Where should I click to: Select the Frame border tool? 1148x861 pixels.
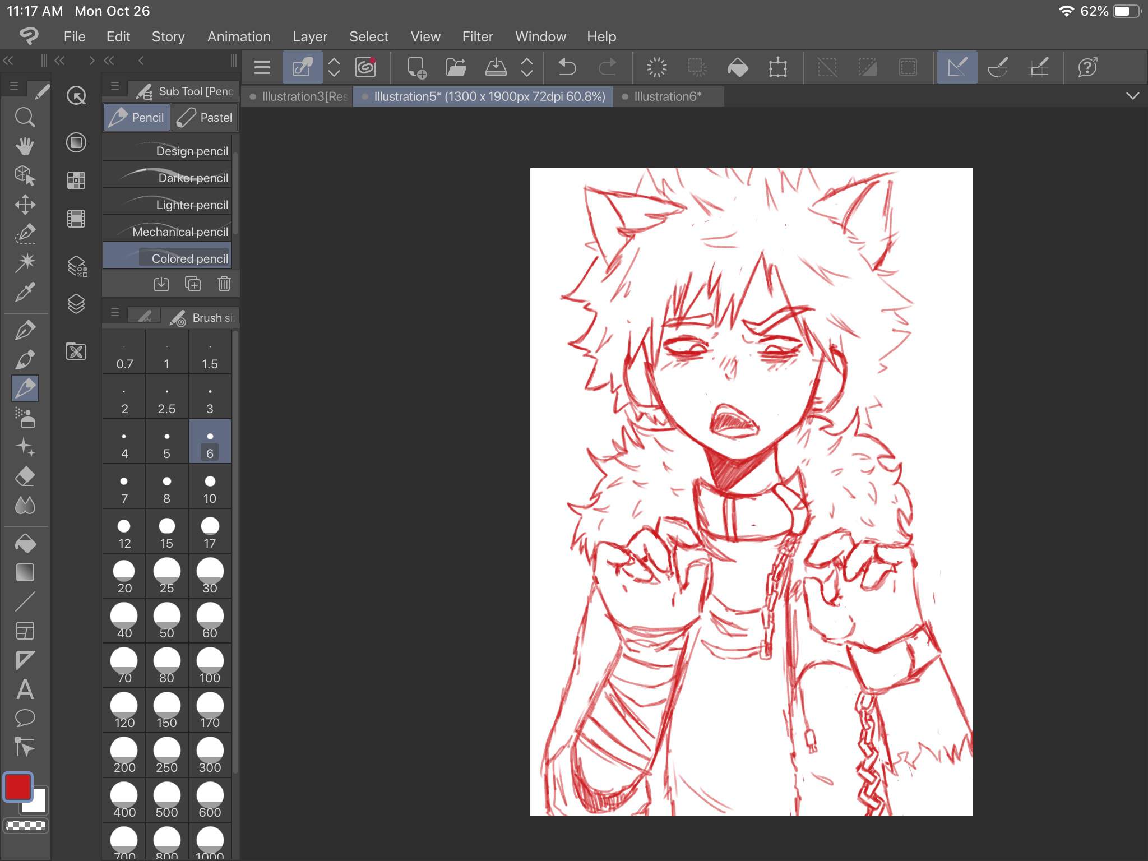pos(25,631)
